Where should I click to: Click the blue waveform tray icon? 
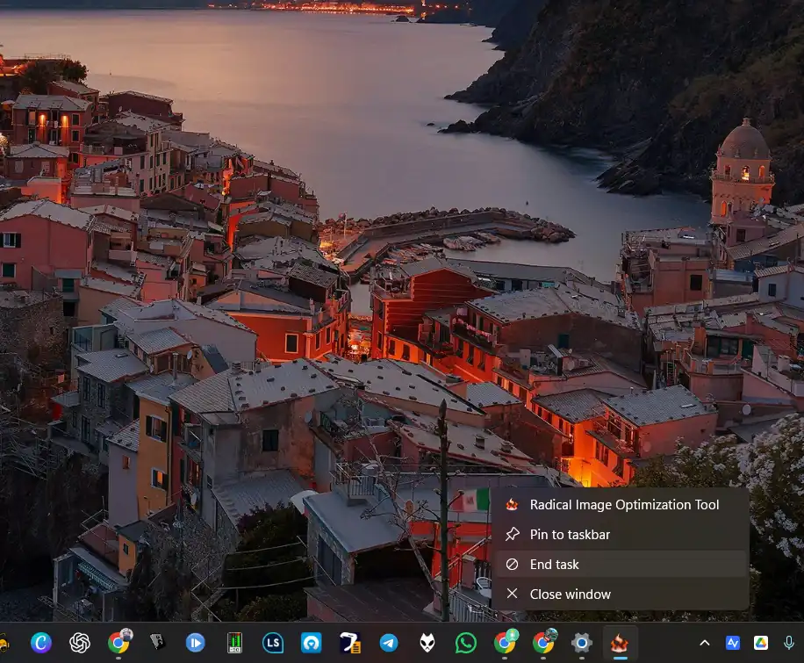(732, 643)
